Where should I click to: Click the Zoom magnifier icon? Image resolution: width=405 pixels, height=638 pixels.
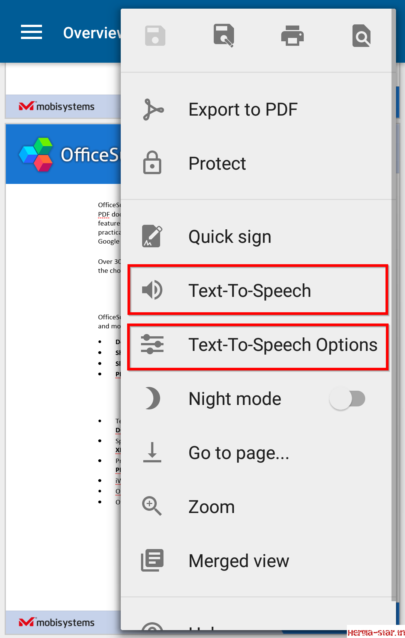(152, 506)
